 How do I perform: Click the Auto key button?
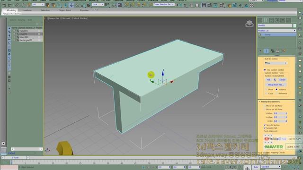coord(256,167)
